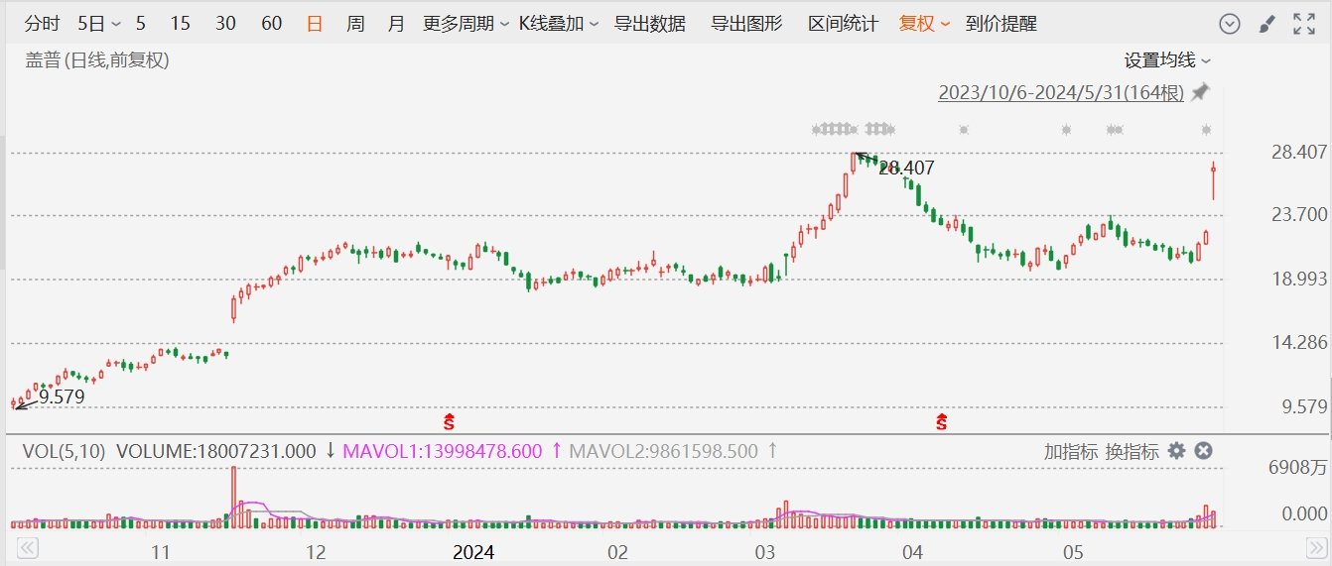Select the 分时 intraday view
The height and width of the screenshot is (566, 1332).
pyautogui.click(x=41, y=24)
